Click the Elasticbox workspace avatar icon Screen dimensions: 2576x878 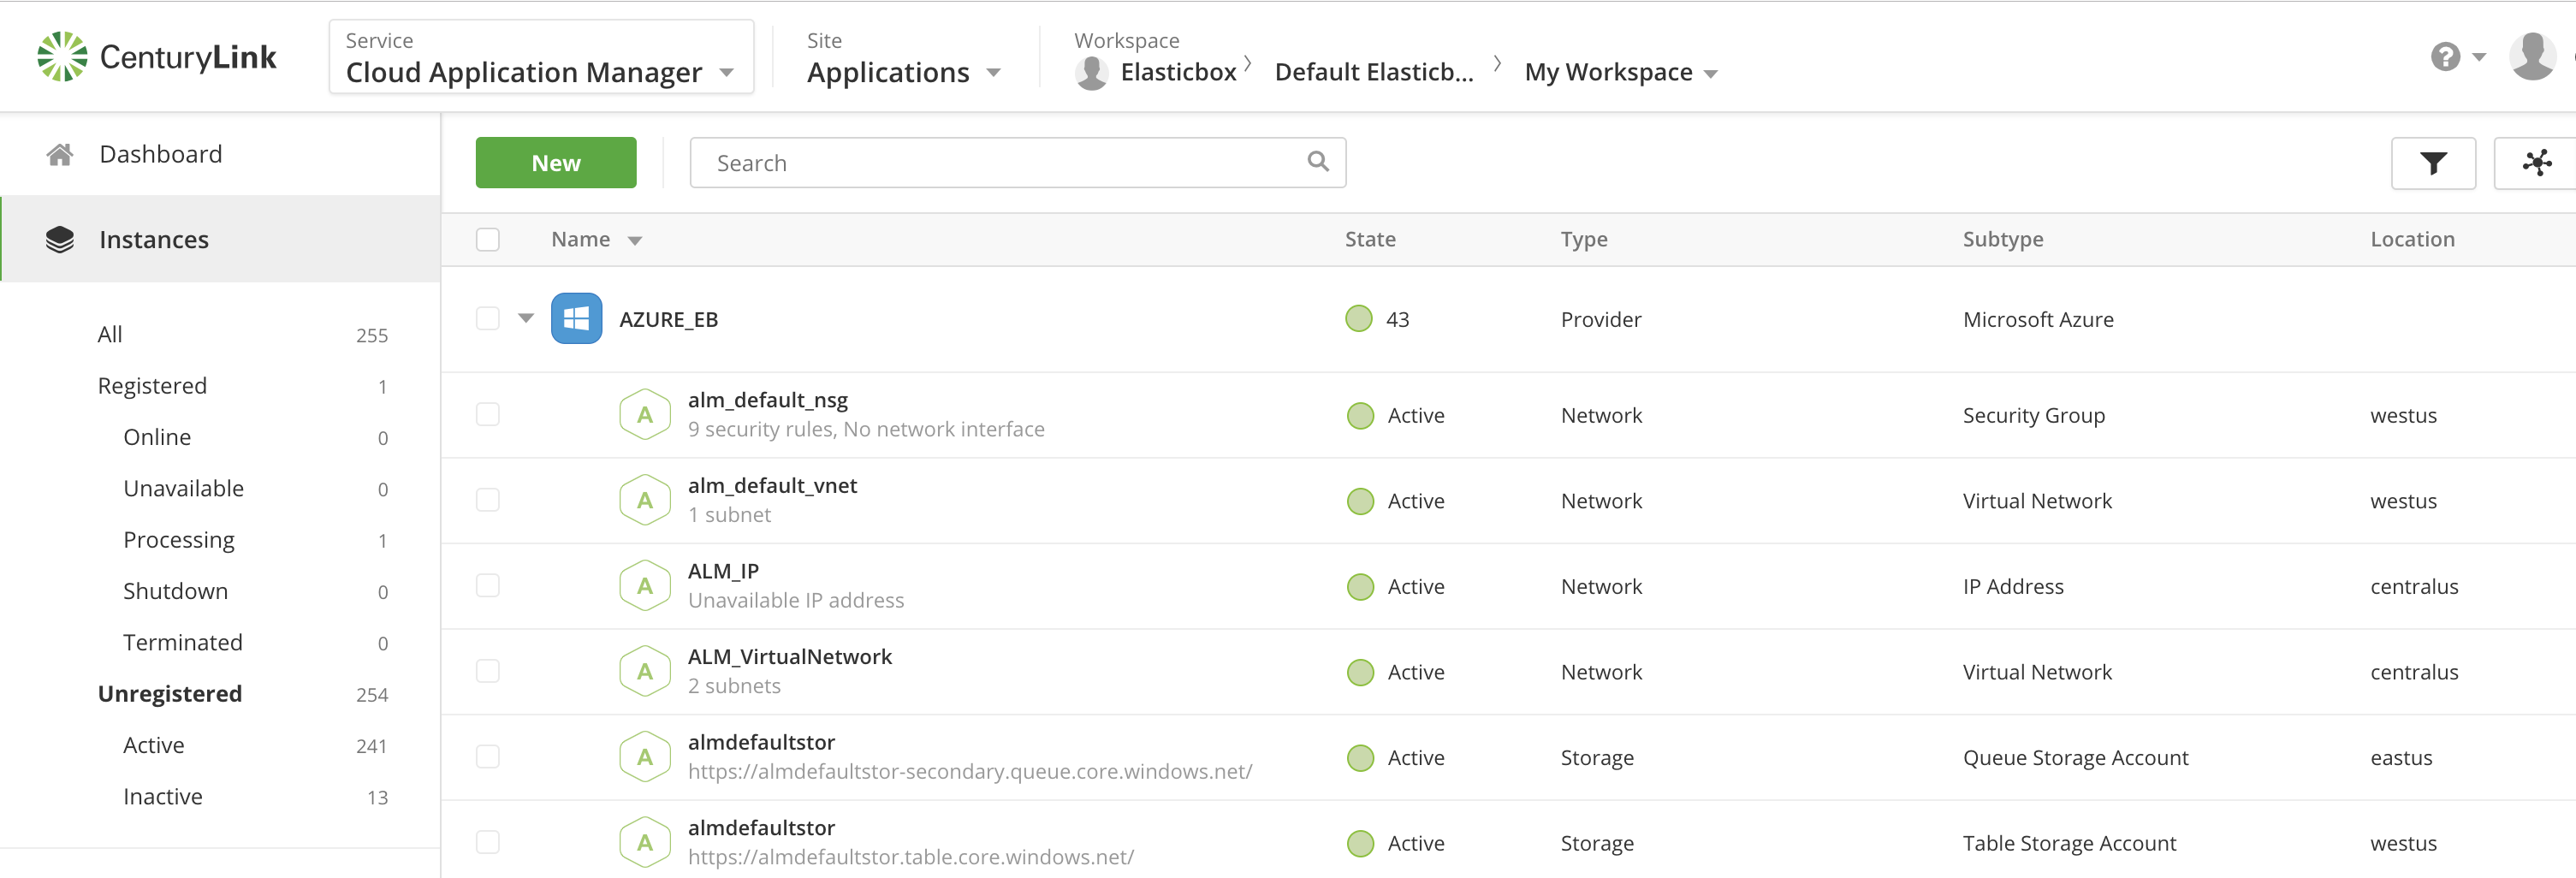coord(1091,73)
